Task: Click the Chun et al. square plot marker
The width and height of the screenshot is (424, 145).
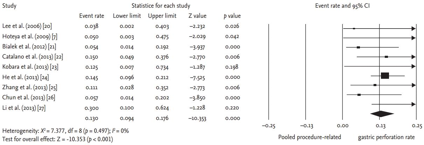Action: click(359, 94)
